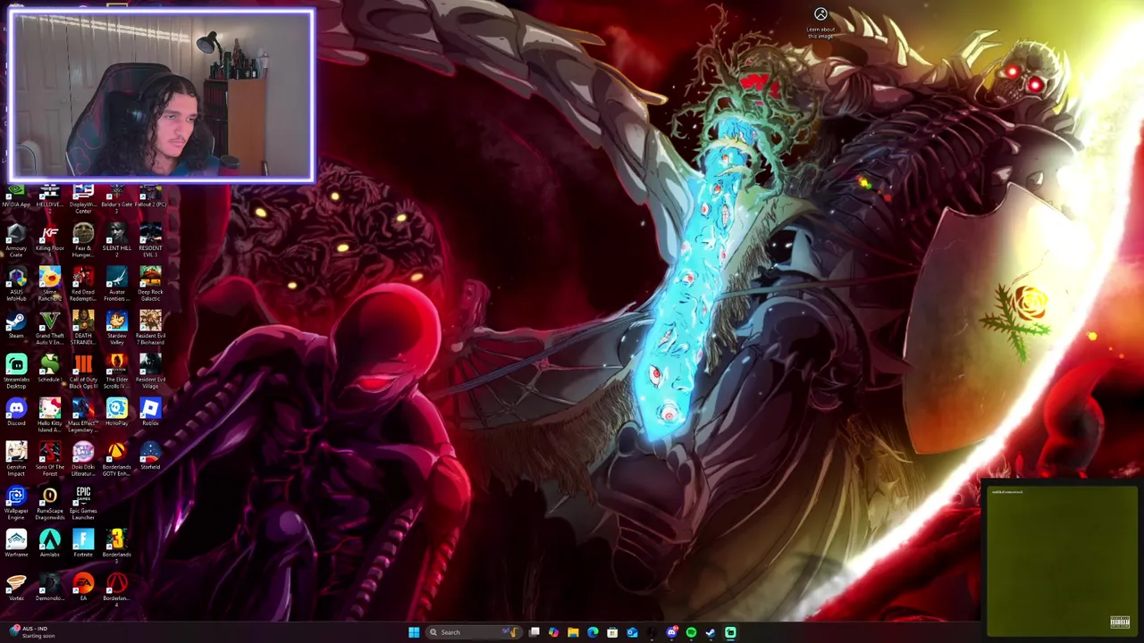
Task: Select the Discord desktop shortcut
Action: pyautogui.click(x=16, y=413)
